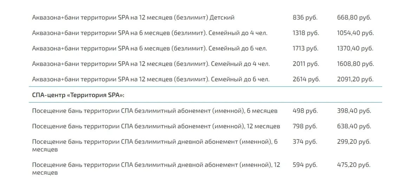Click the 798 руб. price
This screenshot has width=411, height=188.
click(305, 126)
